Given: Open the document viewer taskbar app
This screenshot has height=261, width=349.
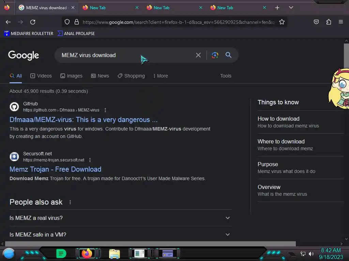Looking at the screenshot, I should point(139,254).
